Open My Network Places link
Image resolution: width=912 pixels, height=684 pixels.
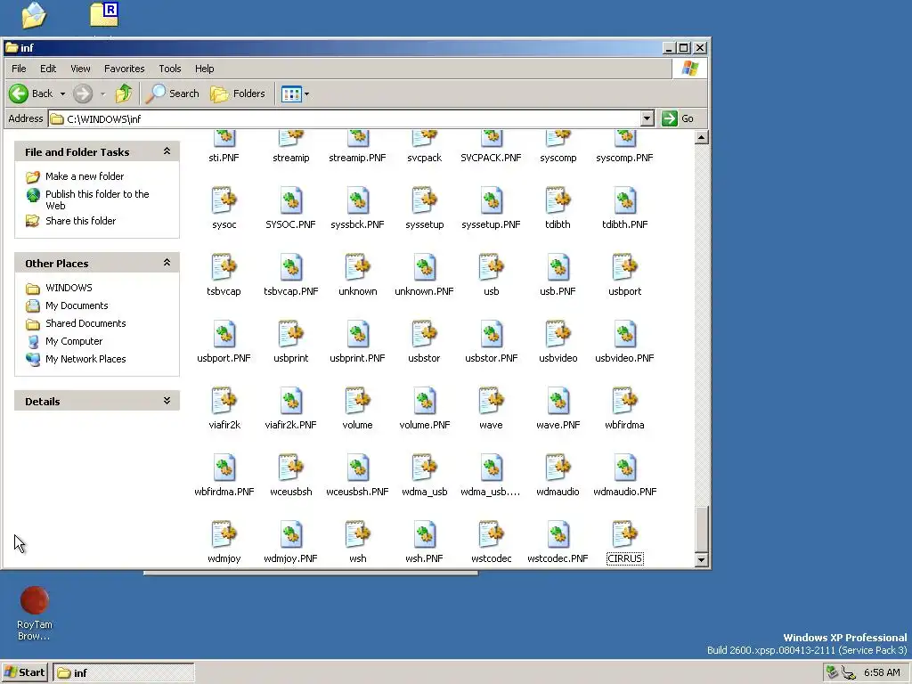tap(85, 359)
